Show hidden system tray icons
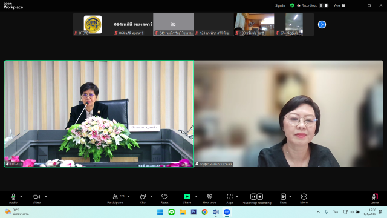 coord(318,212)
